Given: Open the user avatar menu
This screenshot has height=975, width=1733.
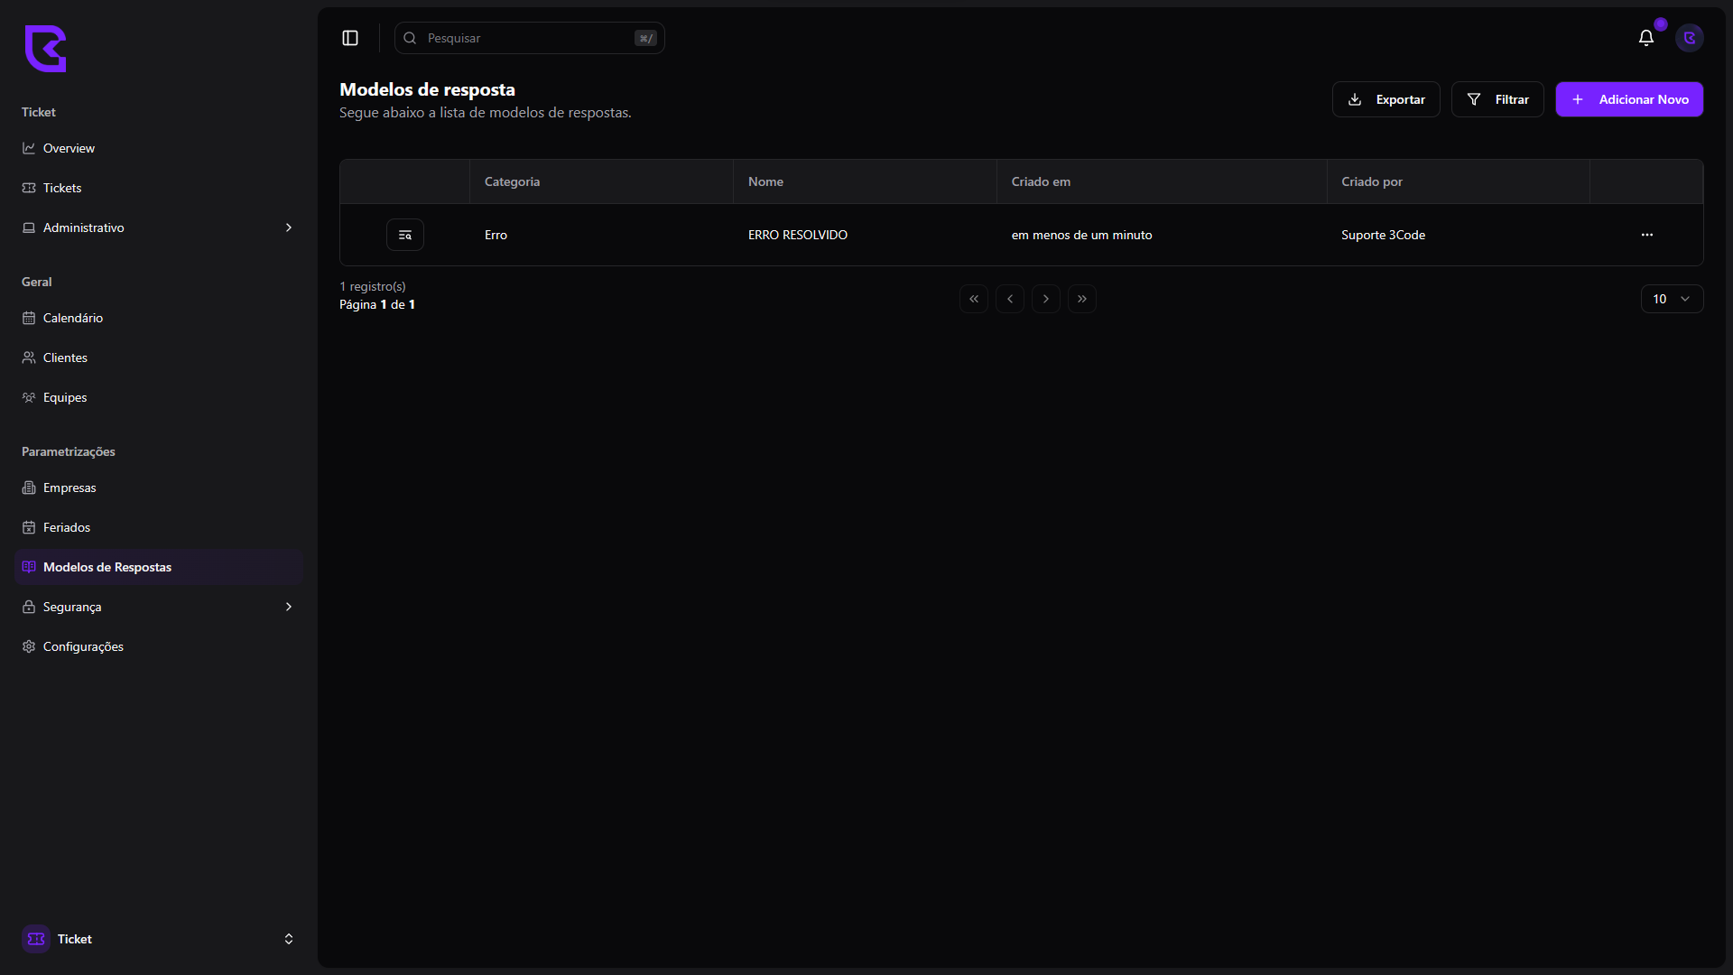Looking at the screenshot, I should click(1690, 38).
